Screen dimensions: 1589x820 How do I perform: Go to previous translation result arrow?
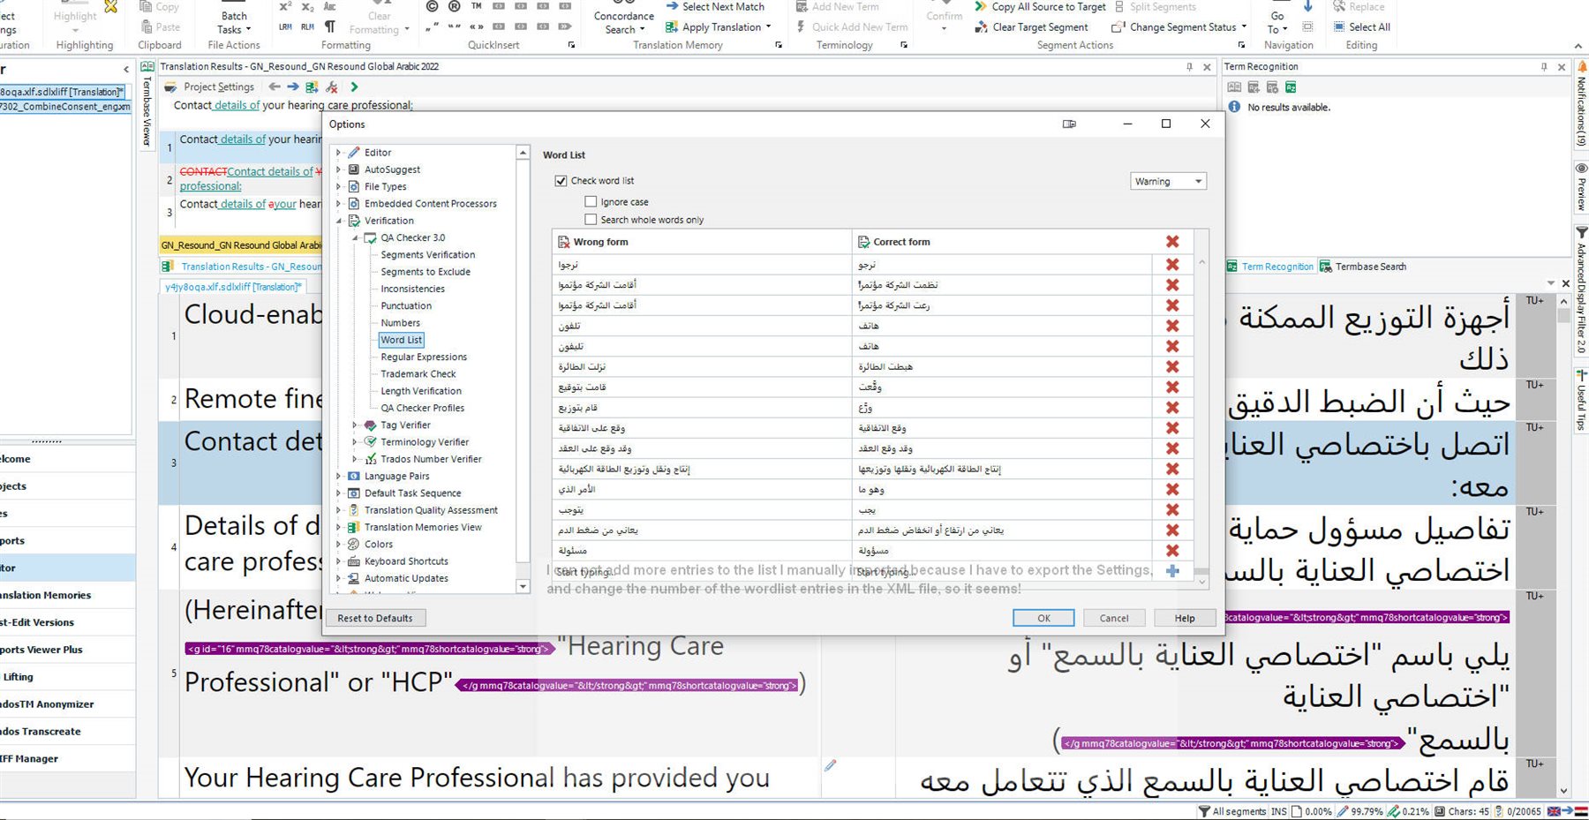(275, 87)
